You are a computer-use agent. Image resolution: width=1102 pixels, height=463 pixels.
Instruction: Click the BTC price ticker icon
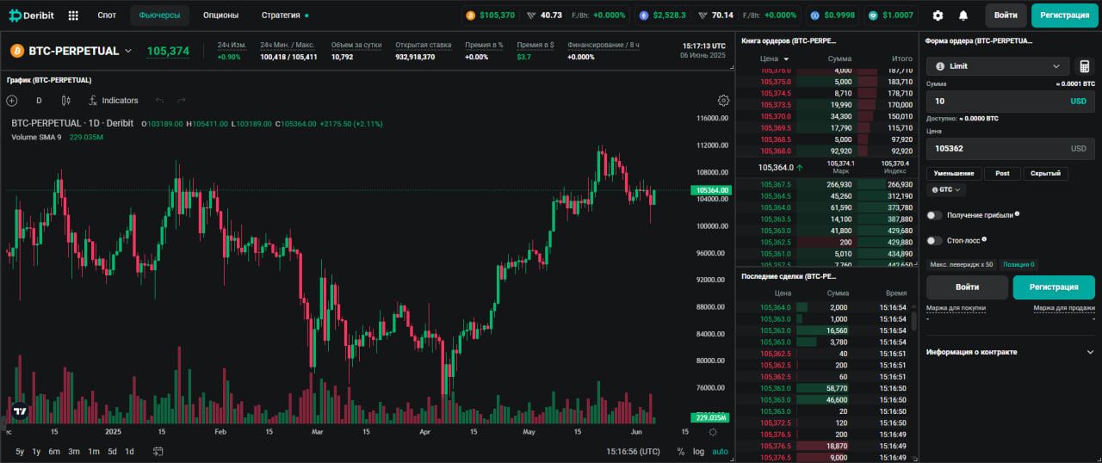[x=470, y=15]
